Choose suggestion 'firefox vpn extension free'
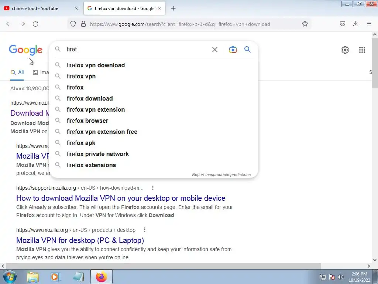 coord(154,132)
